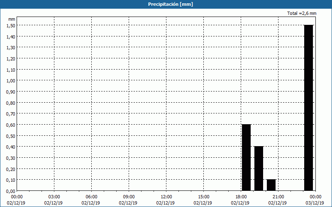
Task: Click the 0,50 y-axis value
Action: 11,136
